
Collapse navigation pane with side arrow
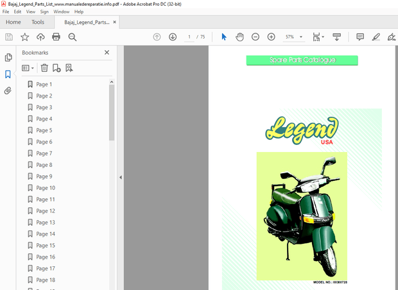click(x=121, y=177)
